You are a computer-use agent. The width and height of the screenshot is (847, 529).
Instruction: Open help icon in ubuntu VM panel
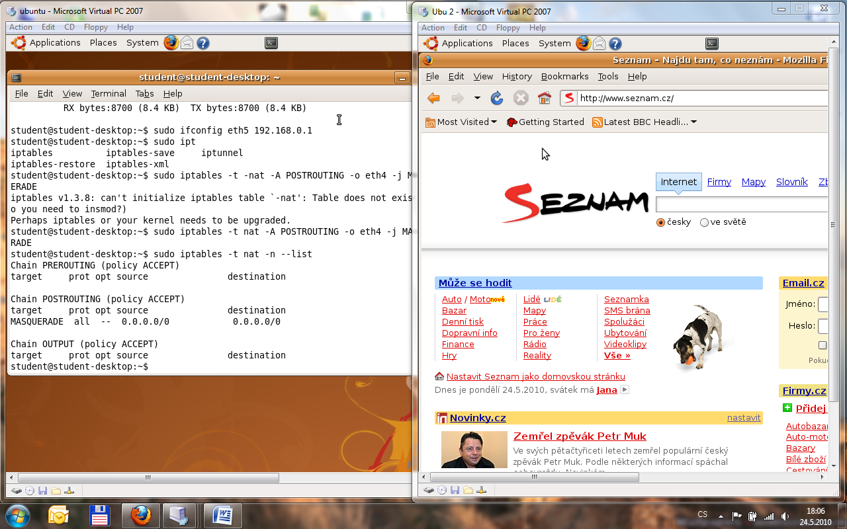tap(203, 43)
